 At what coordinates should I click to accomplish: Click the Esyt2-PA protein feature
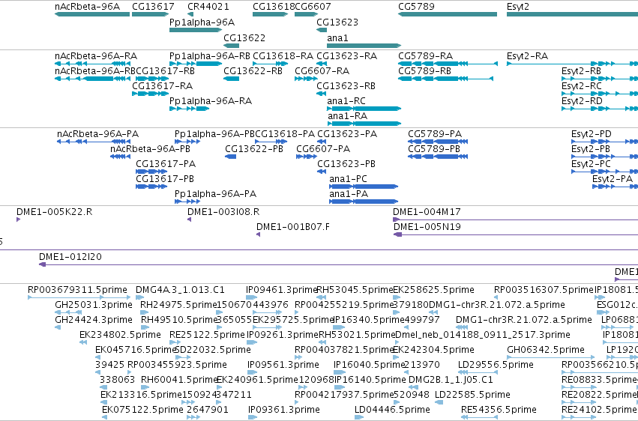(x=616, y=187)
